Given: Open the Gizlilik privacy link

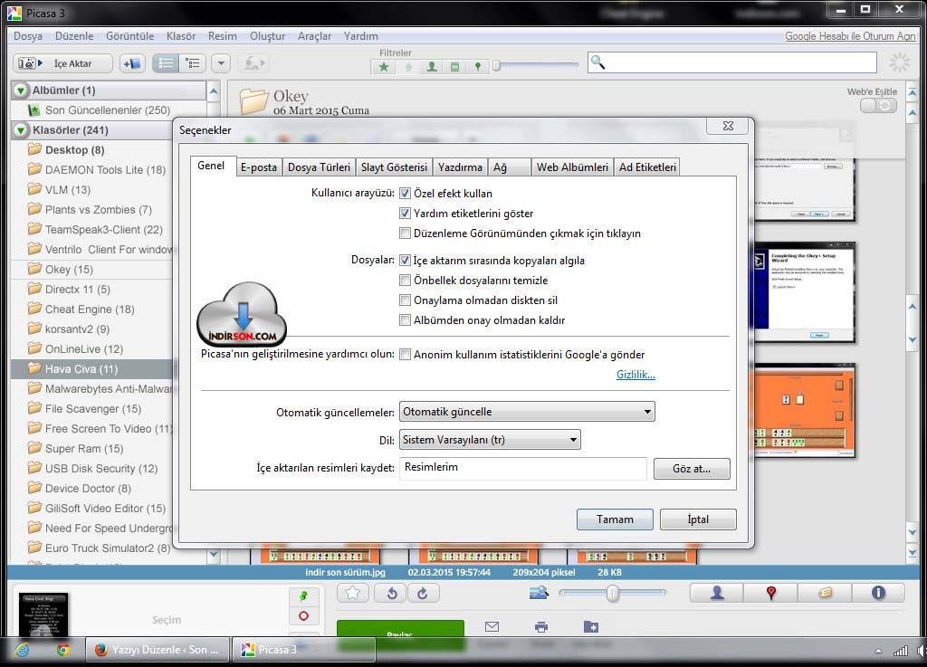Looking at the screenshot, I should [x=636, y=375].
